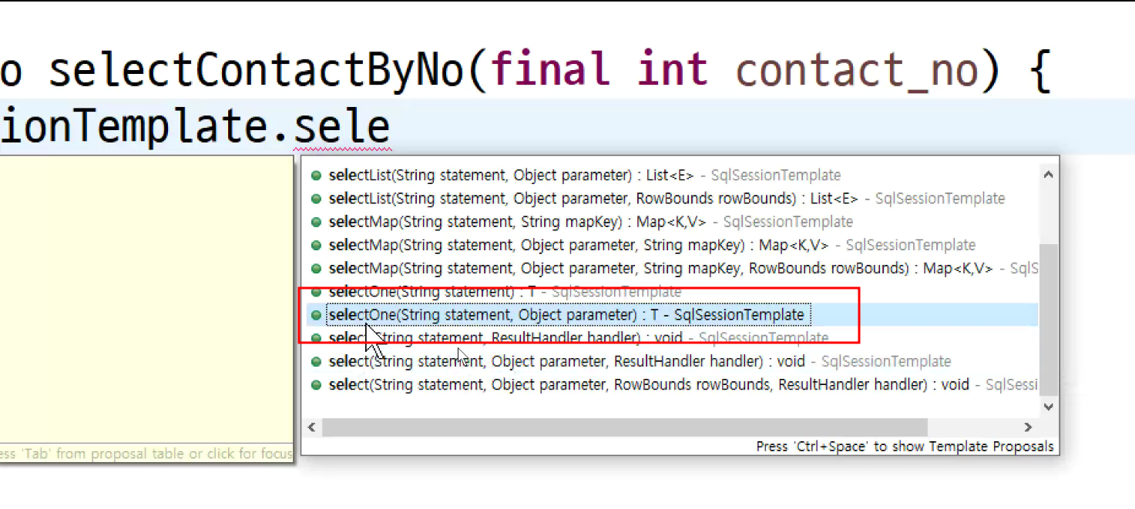Click green method icon beside selectOne(String statement)

(316, 292)
